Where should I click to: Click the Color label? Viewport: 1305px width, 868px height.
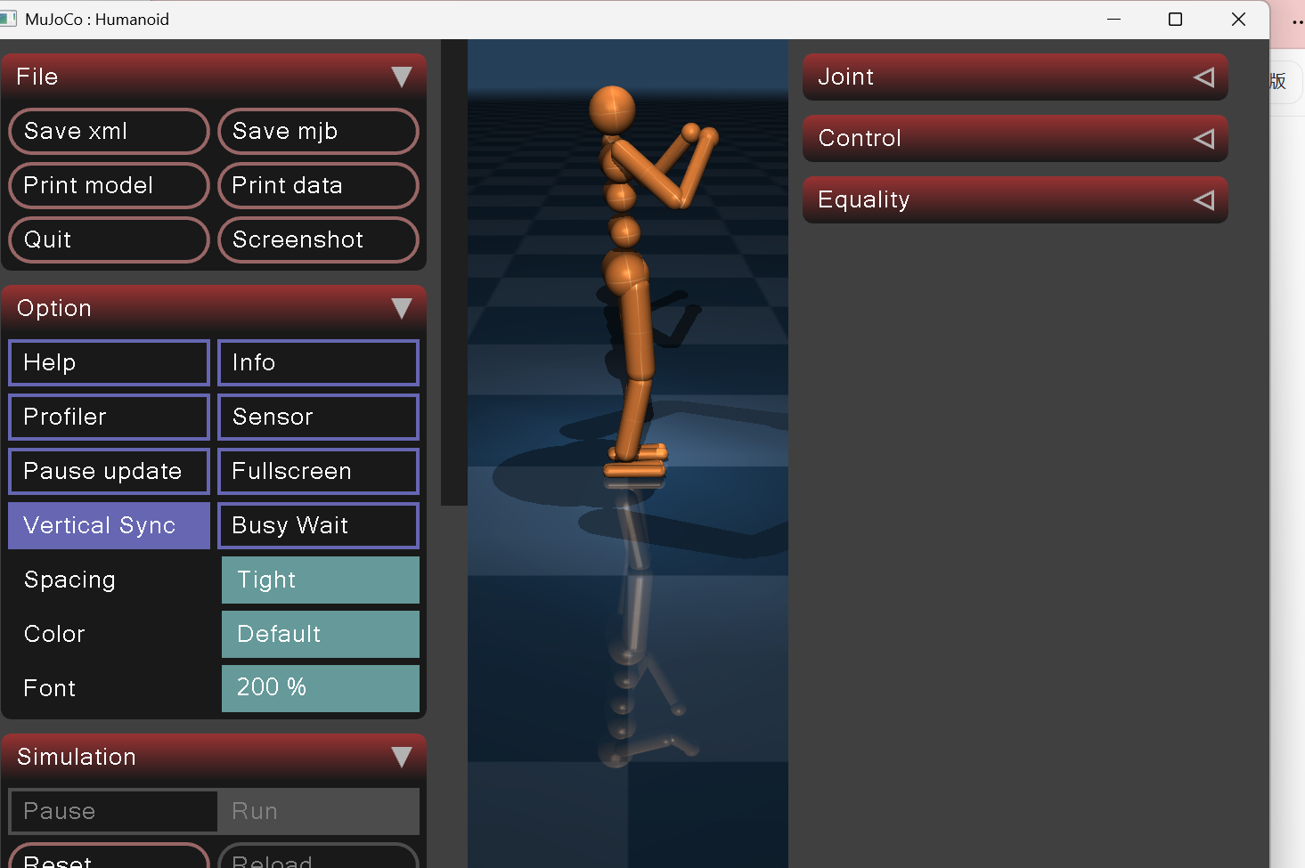coord(54,634)
